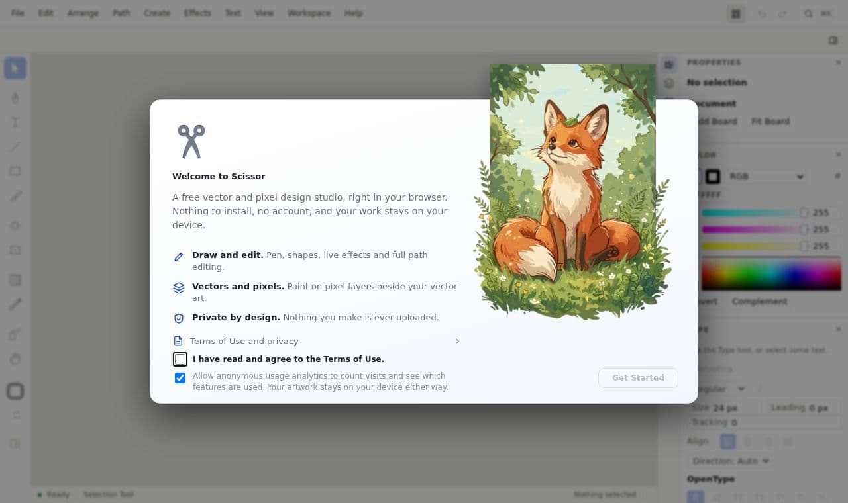
Task: Pick a color from the spectrum strip
Action: (771, 274)
